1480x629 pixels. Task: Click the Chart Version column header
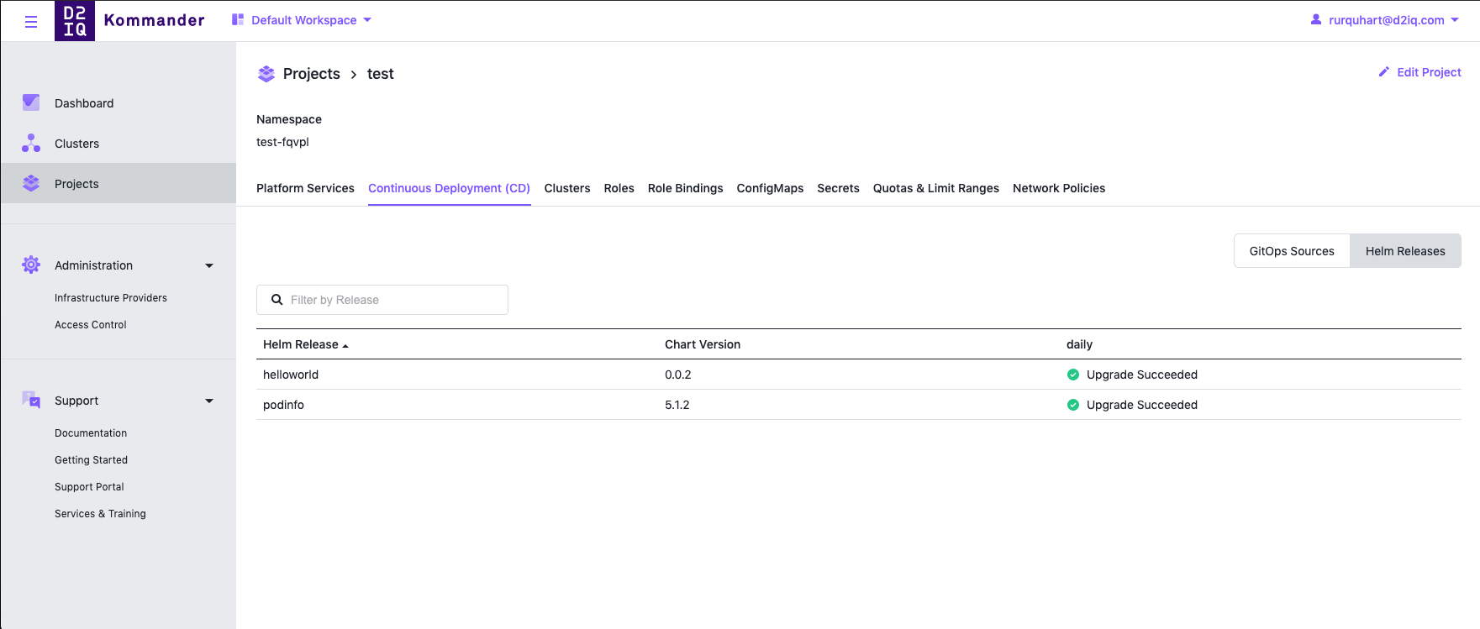point(703,344)
